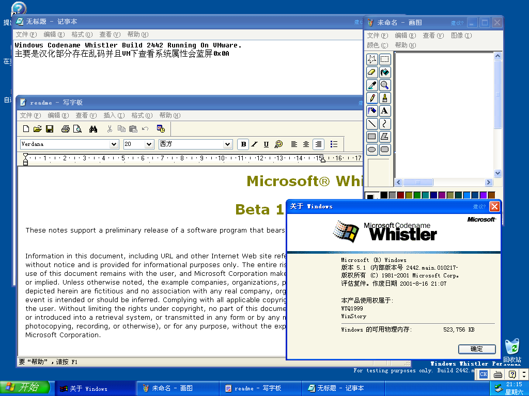529x396 pixels.
Task: Set center text alignment in WordPad
Action: click(306, 144)
